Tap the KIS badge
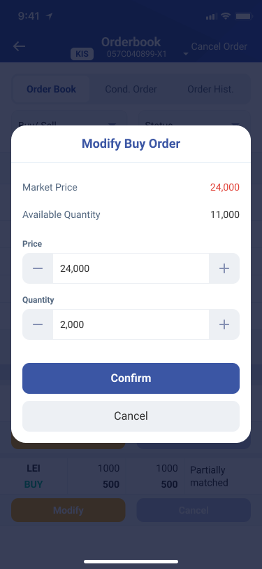 [x=82, y=54]
